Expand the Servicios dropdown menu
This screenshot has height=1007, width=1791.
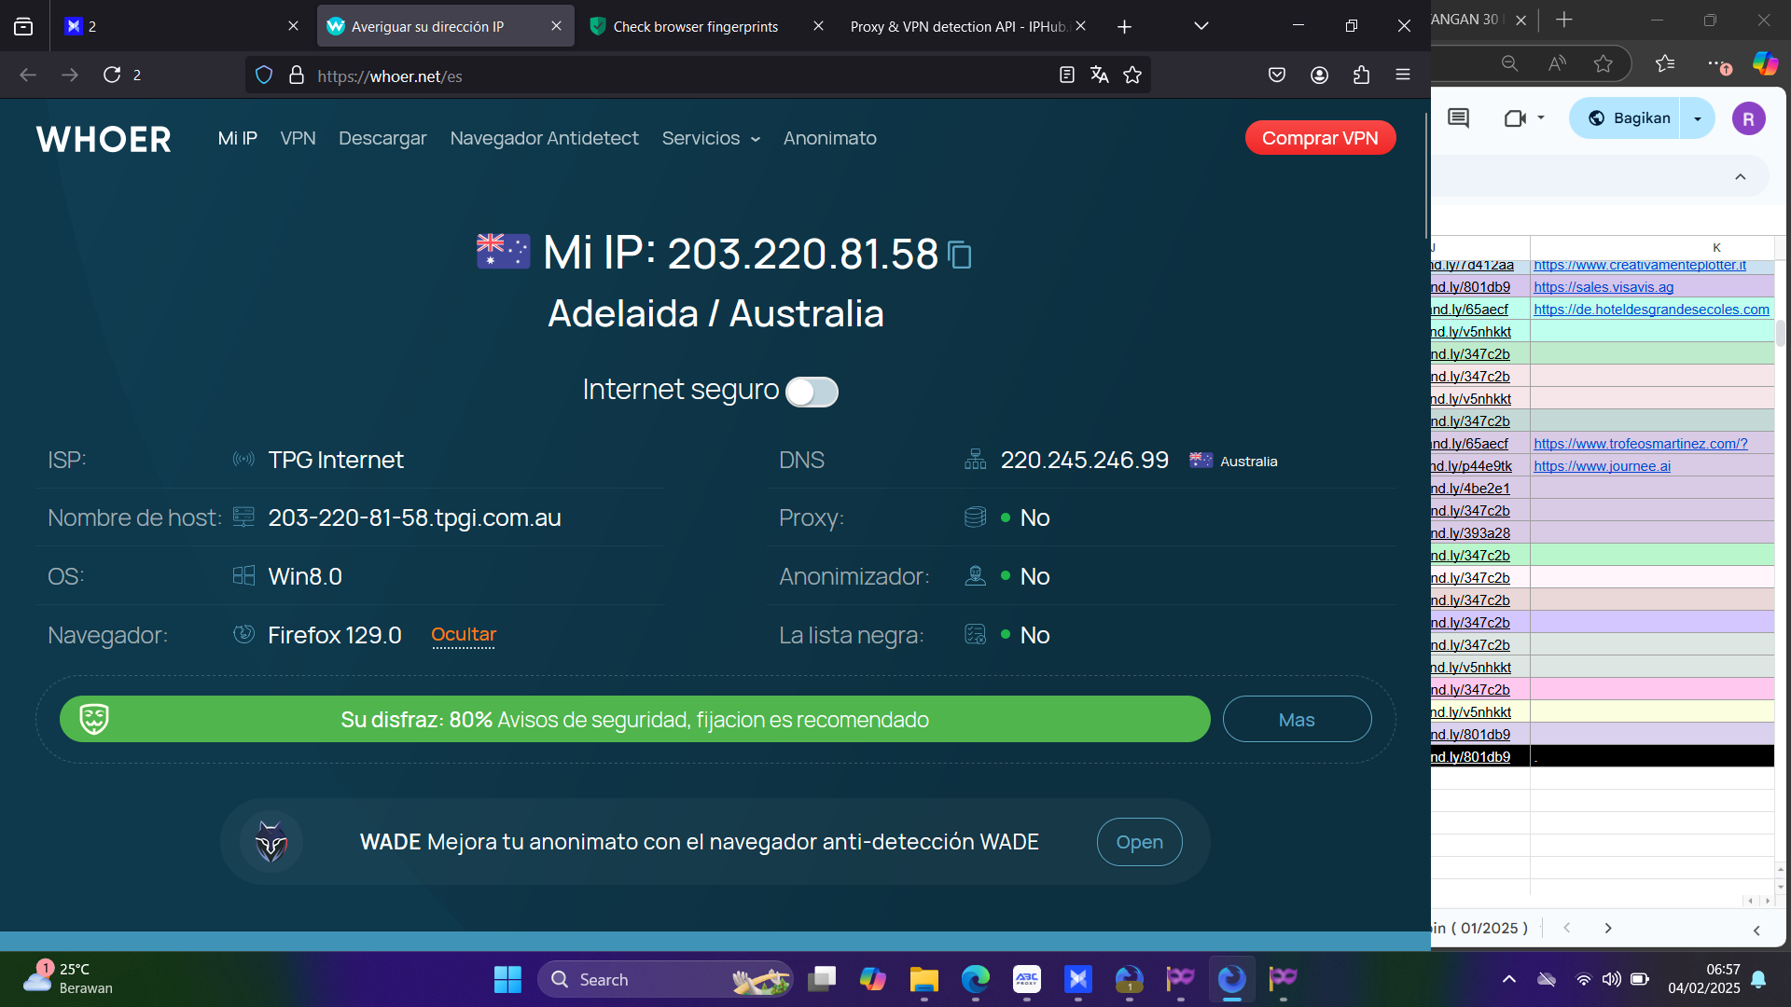[711, 139]
